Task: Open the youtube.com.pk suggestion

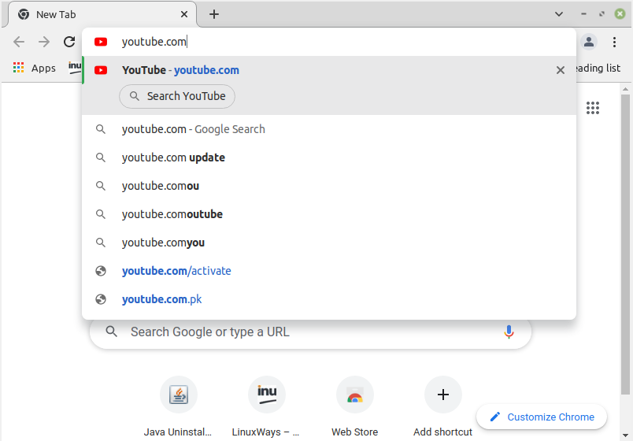Action: (329, 299)
